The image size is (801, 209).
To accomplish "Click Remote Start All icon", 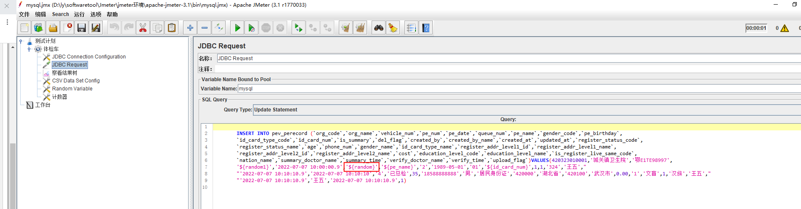I will click(298, 28).
